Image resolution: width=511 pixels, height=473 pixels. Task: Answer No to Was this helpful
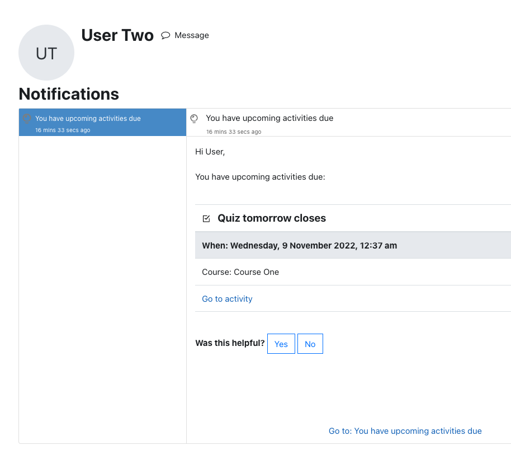[310, 344]
